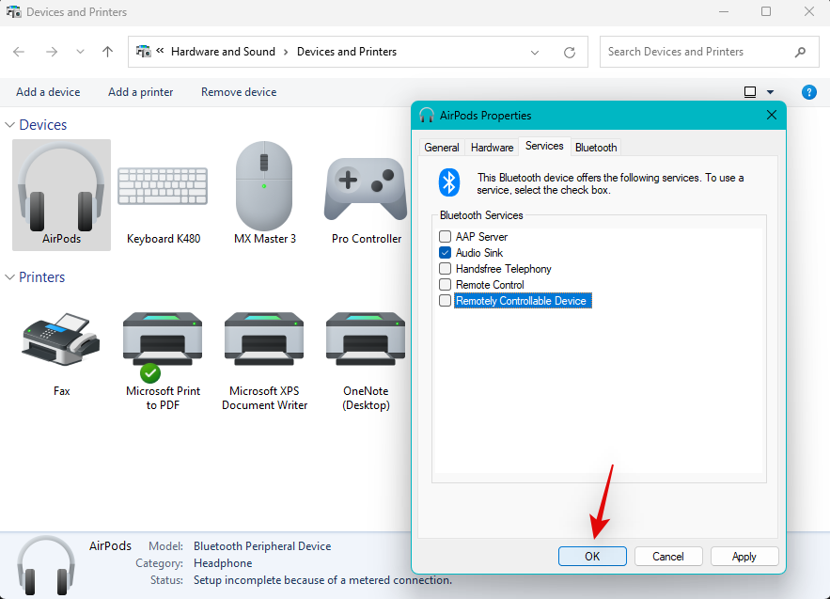Click the search magnifier icon
The image size is (830, 599).
point(800,52)
